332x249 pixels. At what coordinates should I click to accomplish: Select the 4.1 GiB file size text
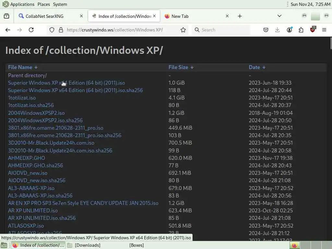(176, 98)
